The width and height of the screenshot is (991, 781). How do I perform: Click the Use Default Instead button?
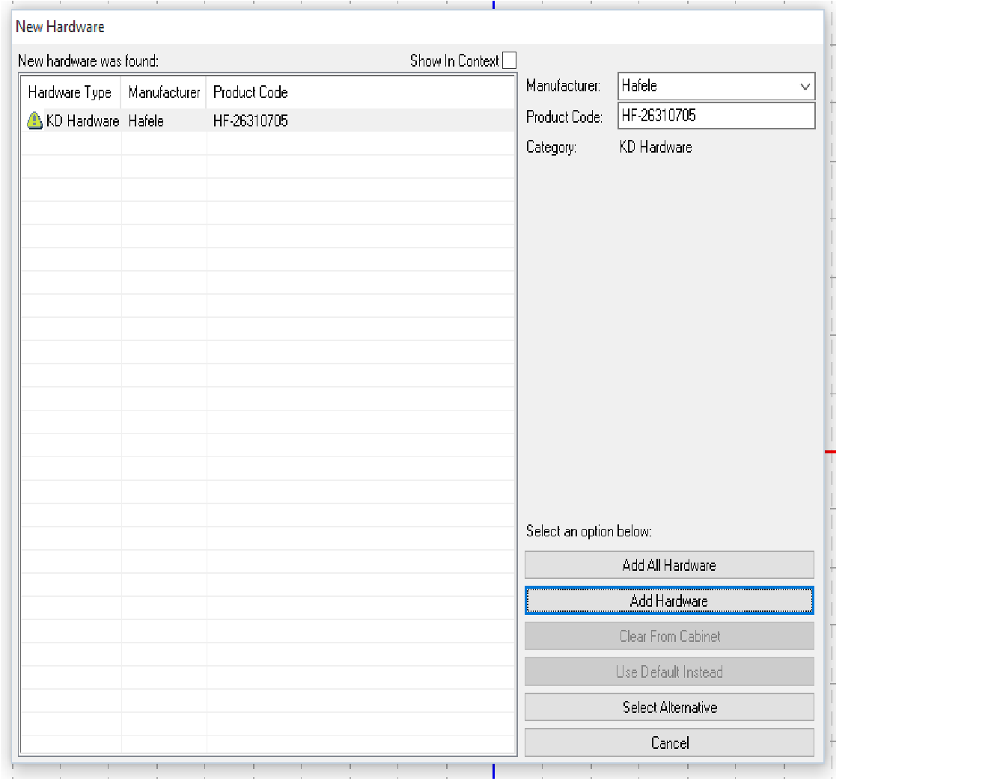click(669, 672)
